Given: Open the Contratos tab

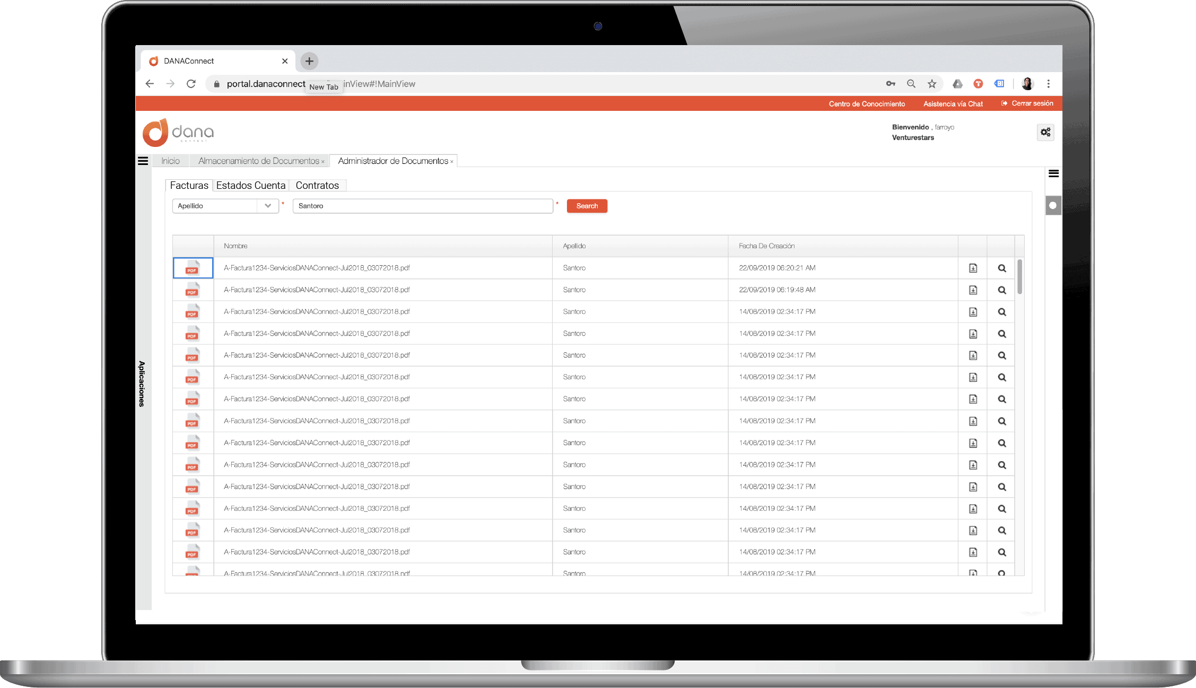Looking at the screenshot, I should (317, 185).
